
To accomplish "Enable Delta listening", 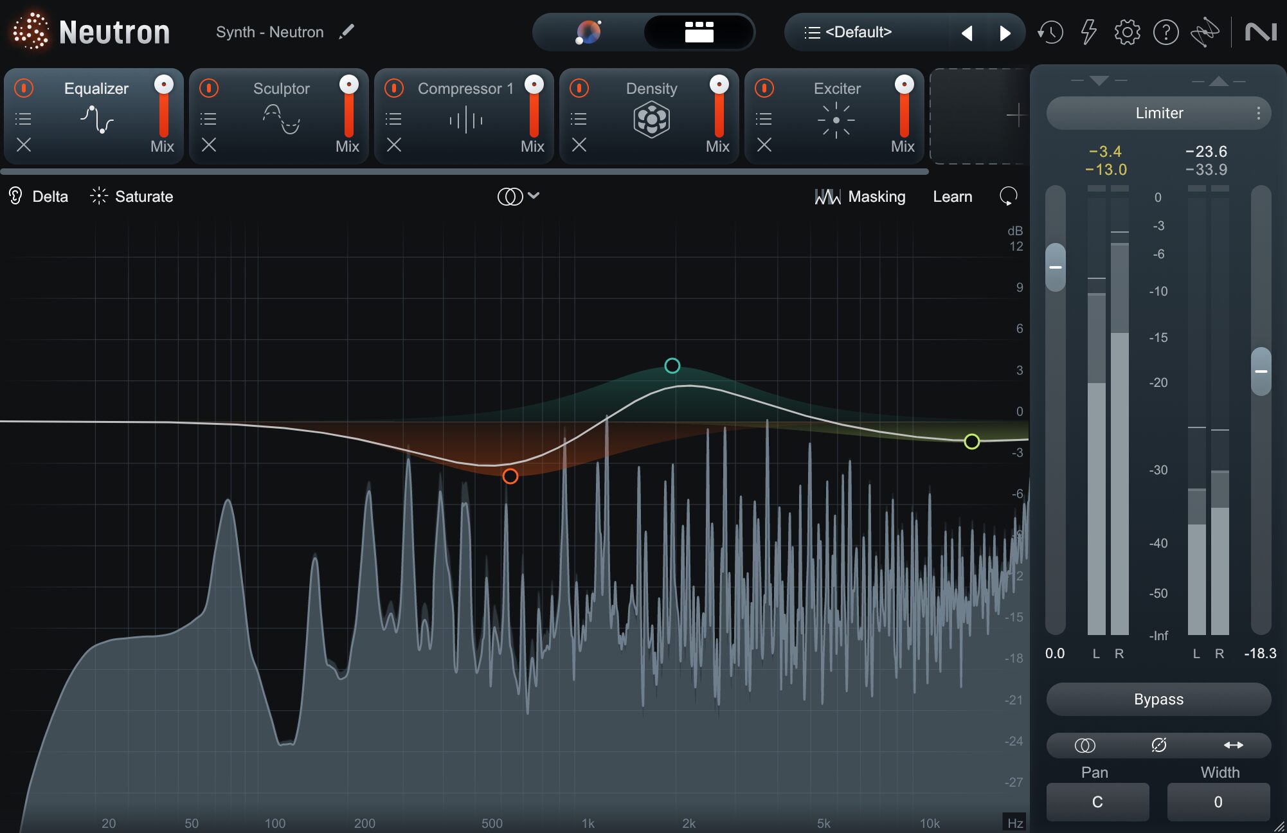I will tap(38, 196).
